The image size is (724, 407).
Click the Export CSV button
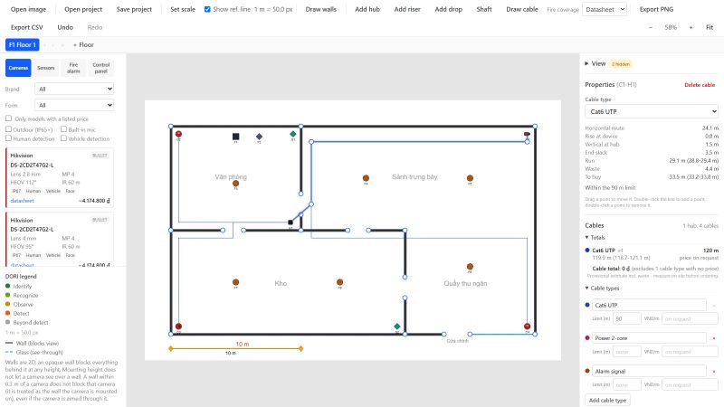[27, 27]
